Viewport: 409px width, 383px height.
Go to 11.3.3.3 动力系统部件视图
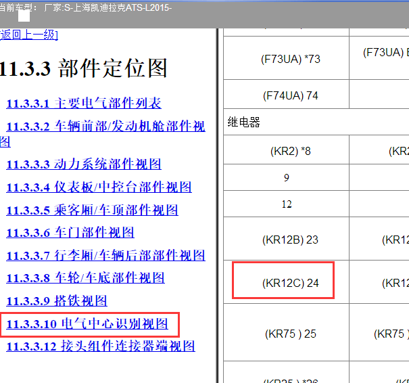84,164
